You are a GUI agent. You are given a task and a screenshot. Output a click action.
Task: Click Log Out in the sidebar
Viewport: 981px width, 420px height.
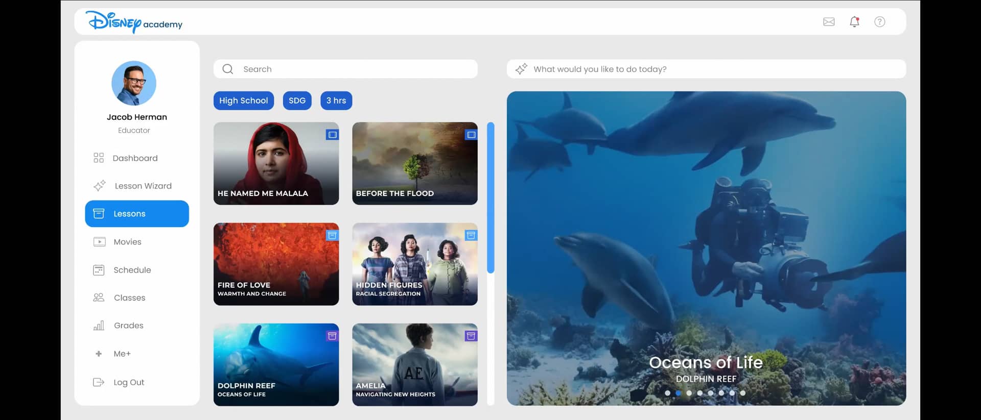pyautogui.click(x=128, y=382)
